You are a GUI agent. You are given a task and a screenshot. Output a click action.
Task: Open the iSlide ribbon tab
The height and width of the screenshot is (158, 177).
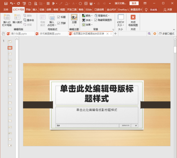[88, 10]
